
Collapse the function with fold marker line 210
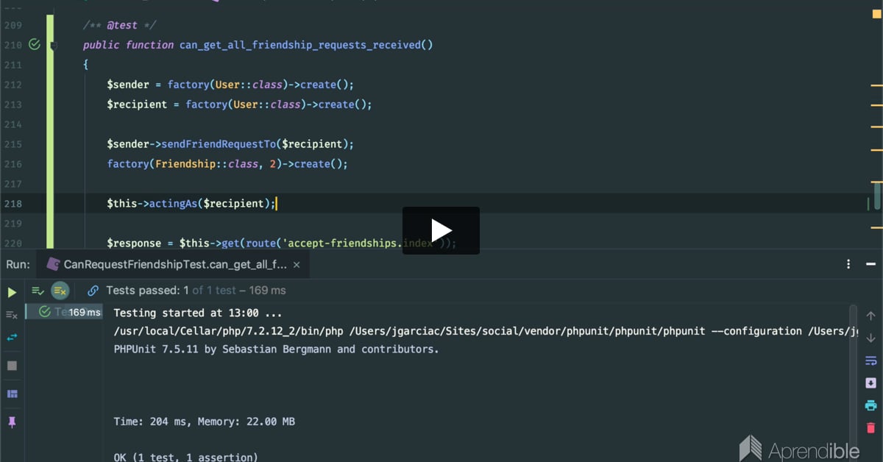(54, 46)
